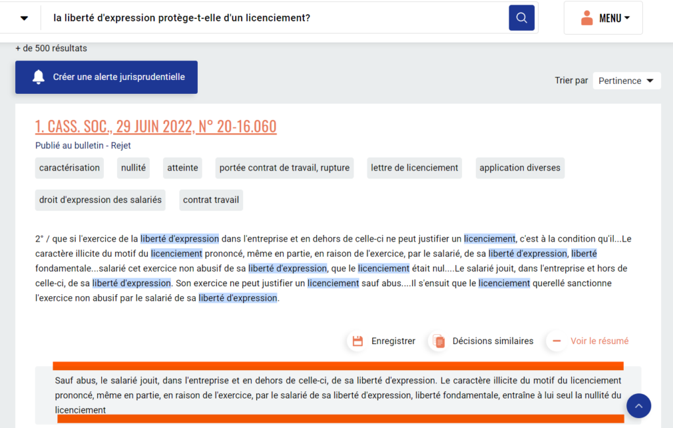Image resolution: width=673 pixels, height=428 pixels.
Task: Collapse summary via 'Voir le résumé'
Action: click(599, 341)
